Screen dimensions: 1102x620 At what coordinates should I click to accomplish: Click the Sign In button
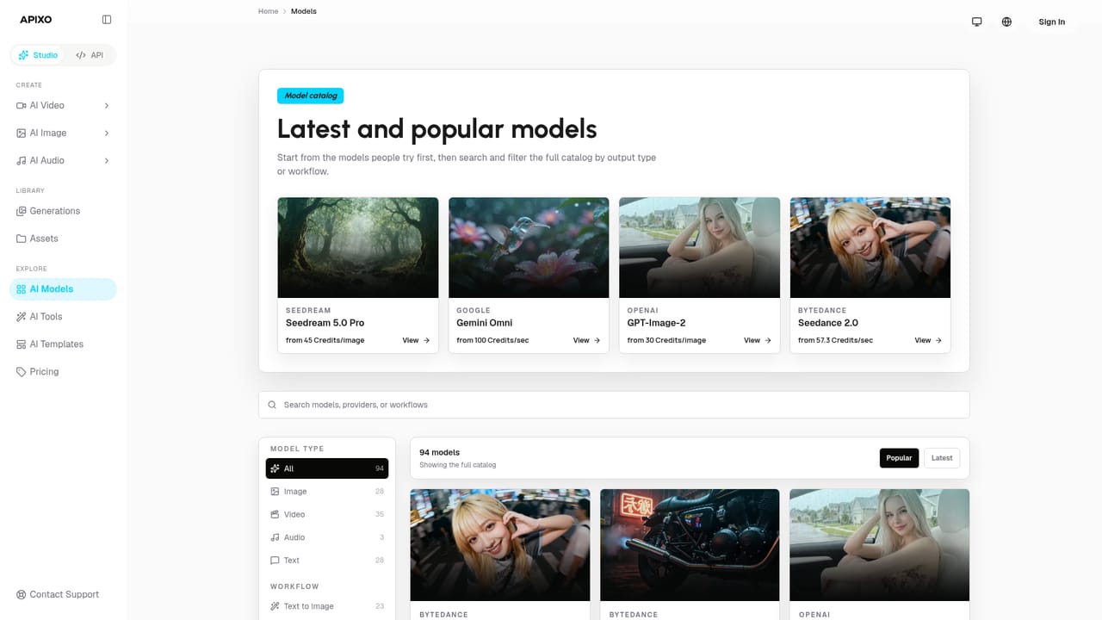point(1051,22)
